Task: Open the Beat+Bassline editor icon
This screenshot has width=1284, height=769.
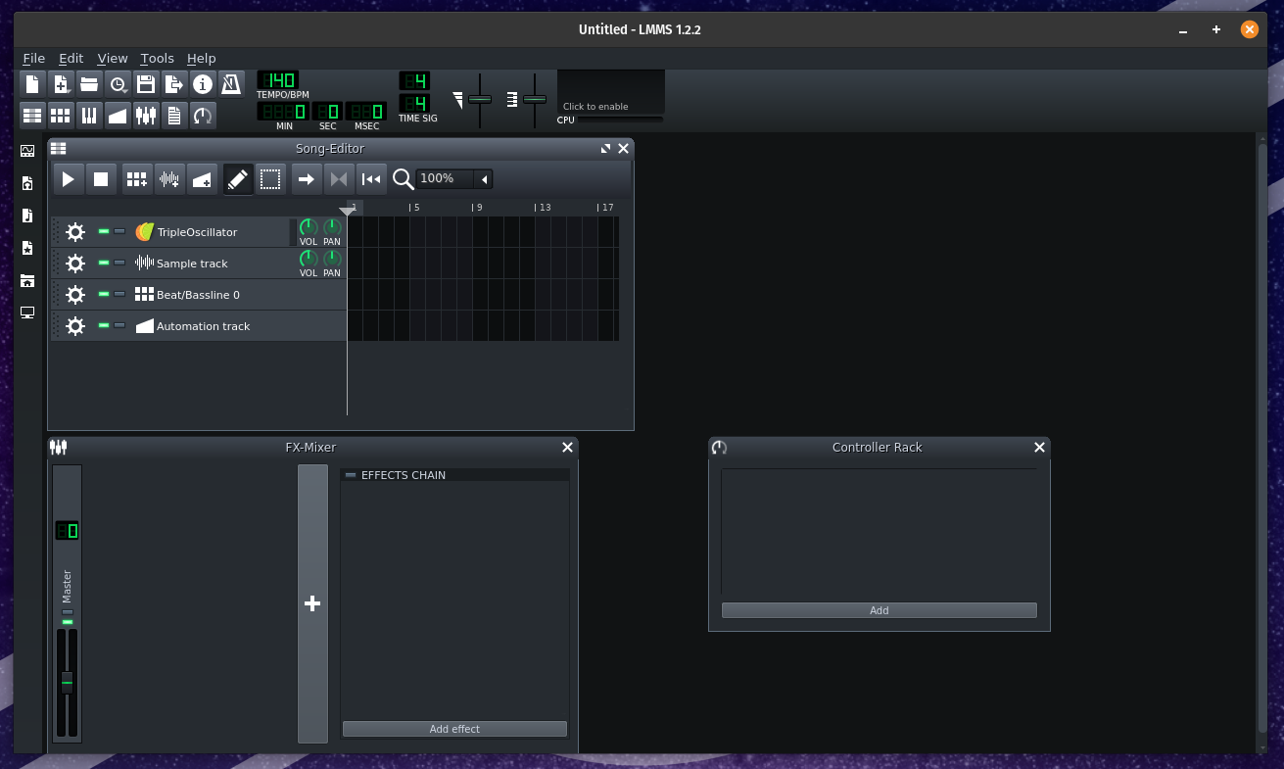Action: coord(60,115)
